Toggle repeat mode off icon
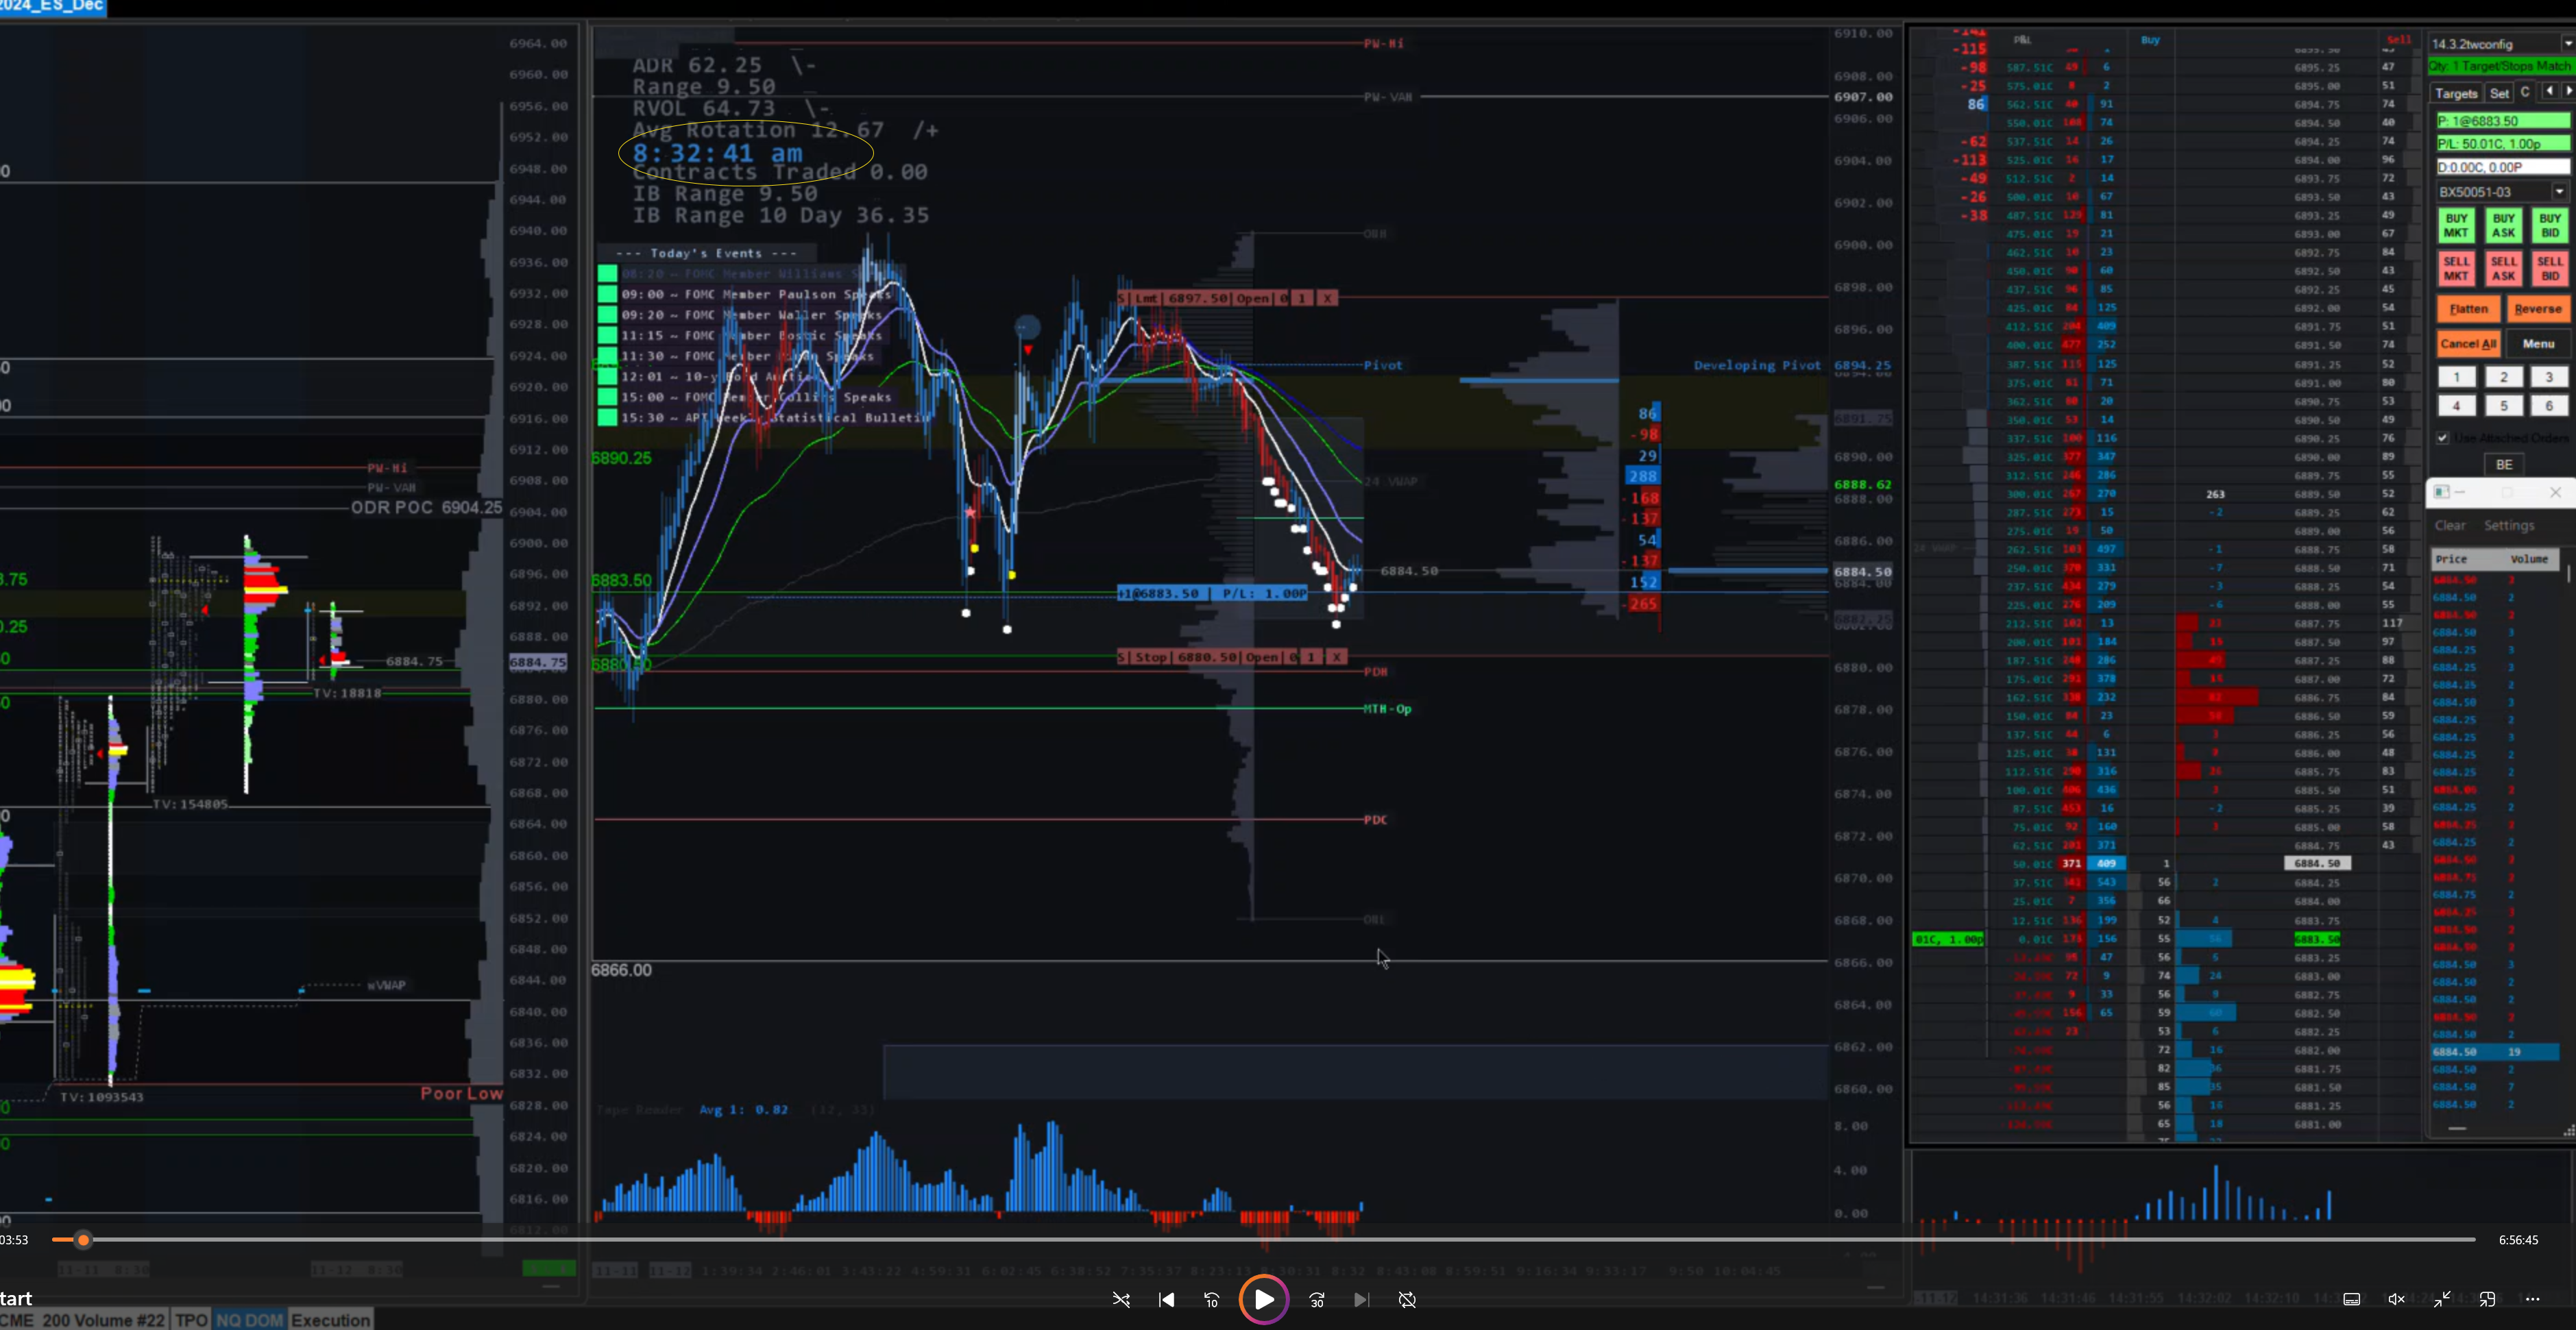The height and width of the screenshot is (1330, 2576). pos(1407,1299)
